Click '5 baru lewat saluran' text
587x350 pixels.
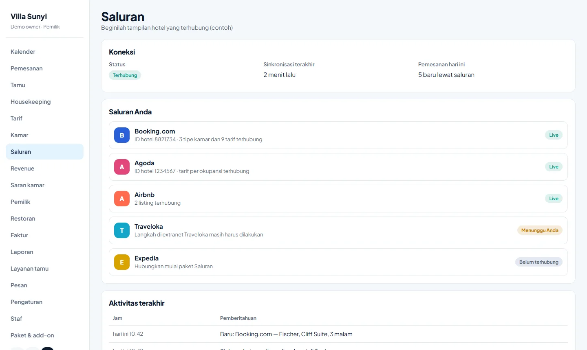(446, 75)
